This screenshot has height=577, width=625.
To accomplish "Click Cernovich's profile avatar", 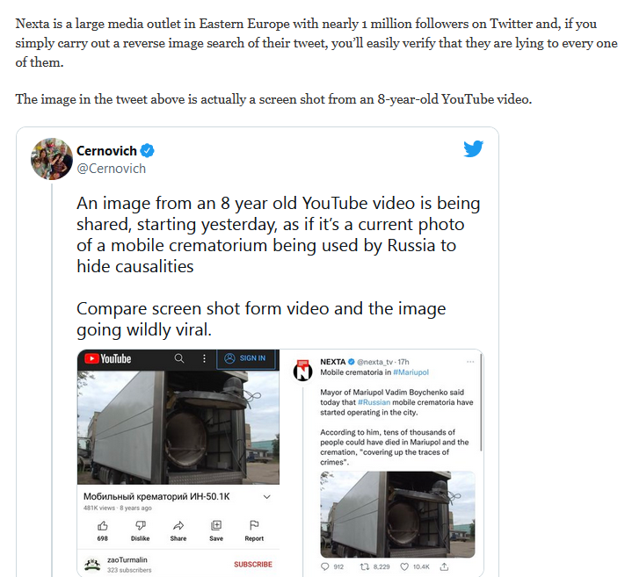I will point(51,159).
